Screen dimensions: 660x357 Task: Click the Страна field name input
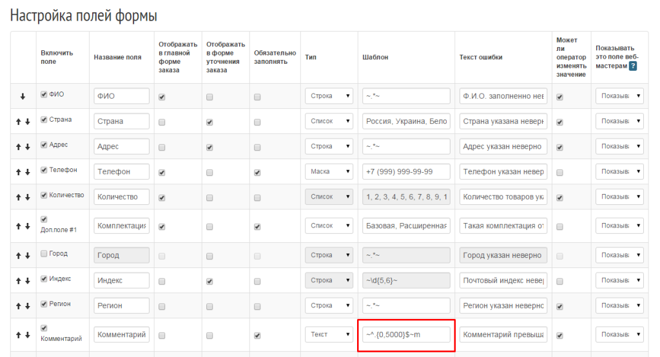(x=122, y=121)
